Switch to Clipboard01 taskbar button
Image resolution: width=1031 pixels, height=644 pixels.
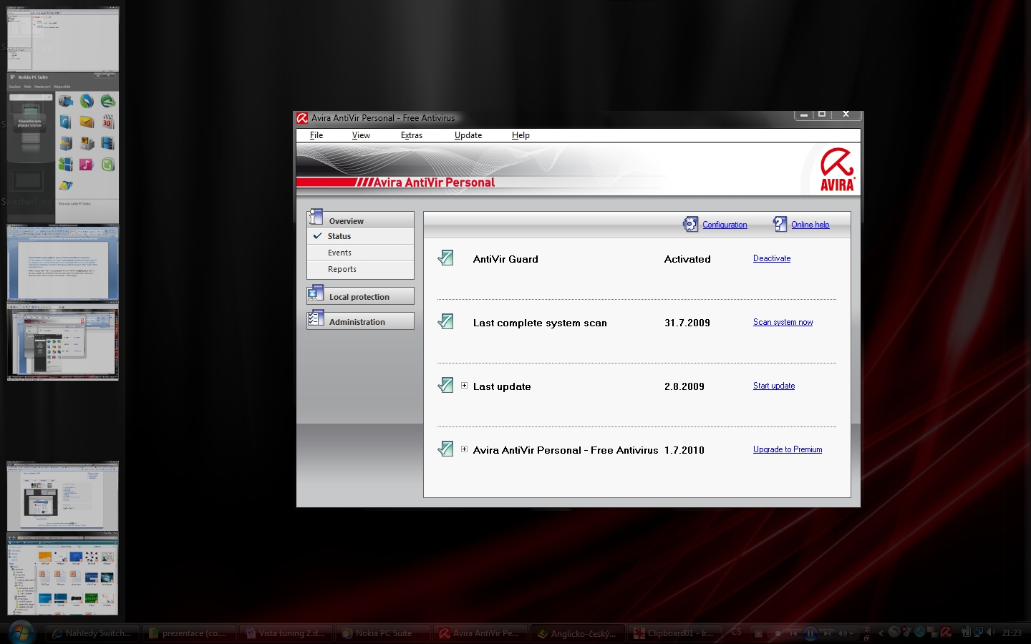674,633
